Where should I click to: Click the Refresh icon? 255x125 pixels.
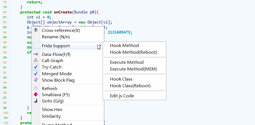coord(36,88)
